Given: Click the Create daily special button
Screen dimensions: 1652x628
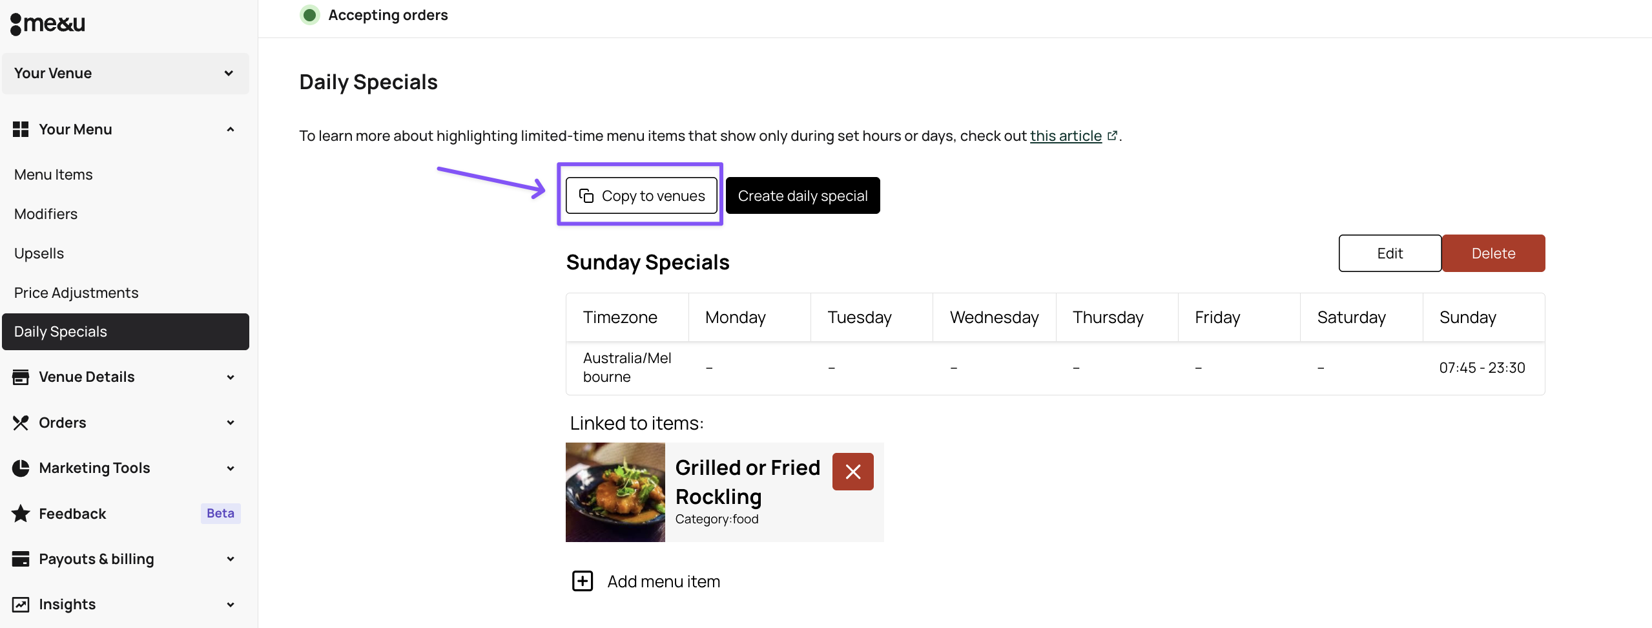Looking at the screenshot, I should click(x=802, y=195).
